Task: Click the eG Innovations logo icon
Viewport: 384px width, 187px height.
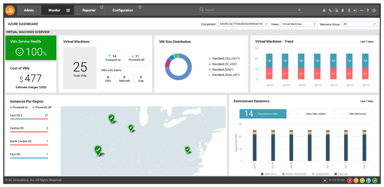Action: (x=10, y=10)
